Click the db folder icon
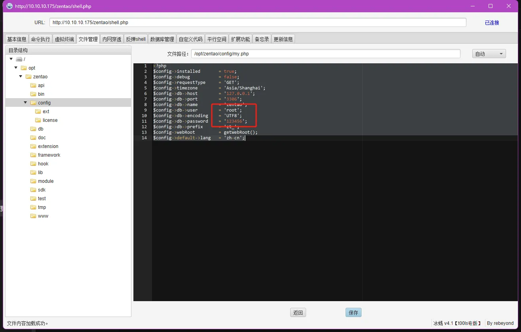521x332 pixels. pyautogui.click(x=33, y=129)
